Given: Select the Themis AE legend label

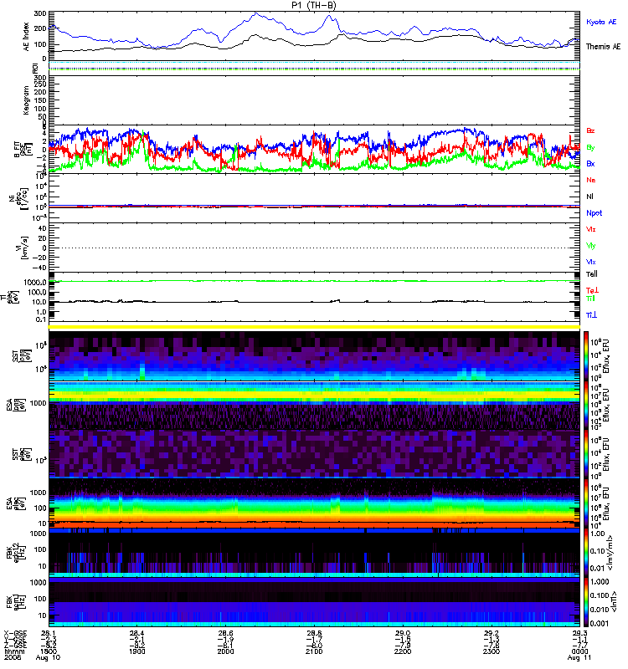Looking at the screenshot, I should [x=603, y=47].
